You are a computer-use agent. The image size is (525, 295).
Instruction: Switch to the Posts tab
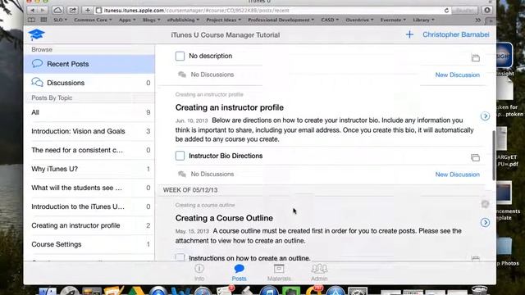pyautogui.click(x=239, y=272)
